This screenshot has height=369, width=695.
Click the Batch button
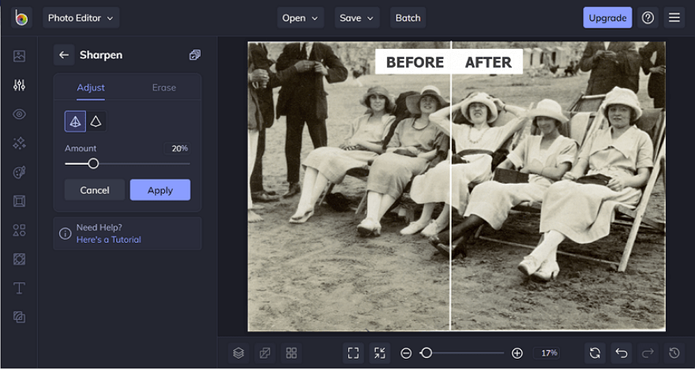[x=408, y=17]
